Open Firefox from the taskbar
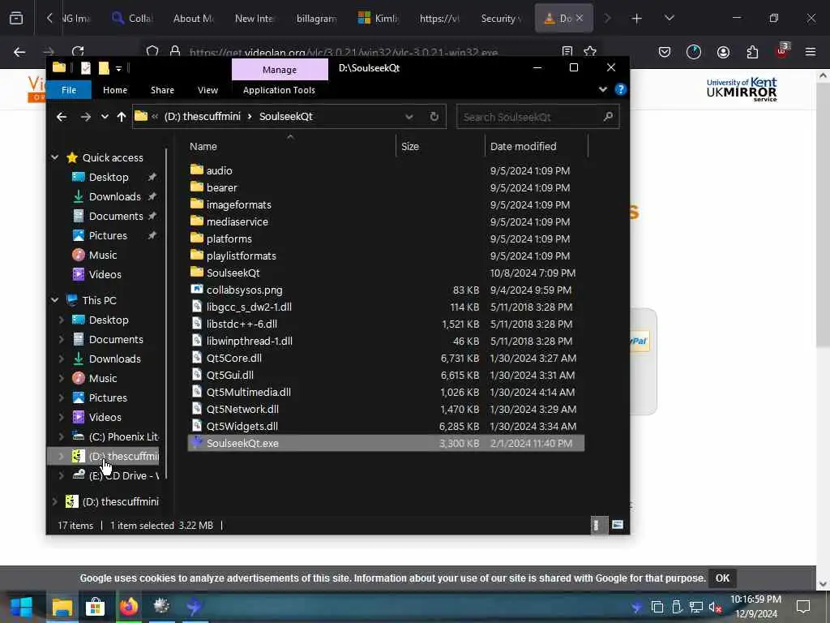This screenshot has height=623, width=830. tap(129, 607)
